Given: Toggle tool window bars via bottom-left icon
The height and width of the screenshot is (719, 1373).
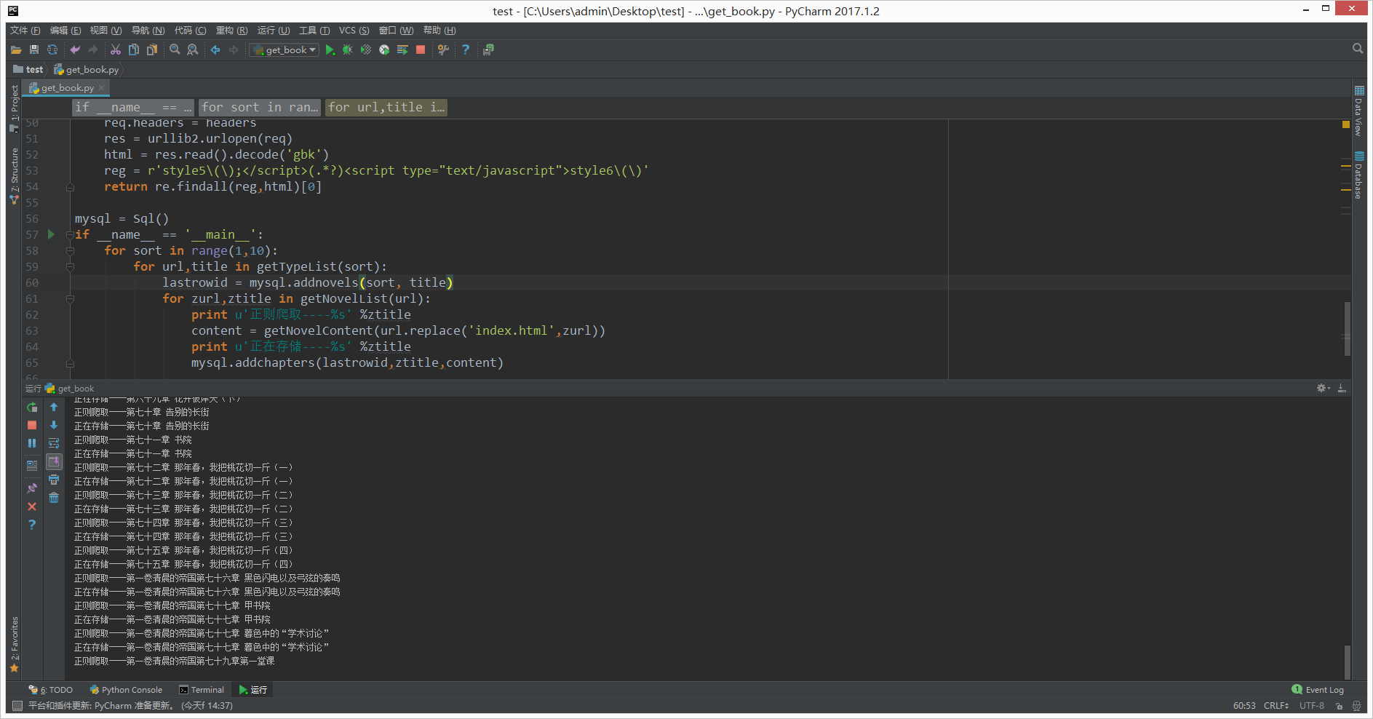Looking at the screenshot, I should (17, 706).
